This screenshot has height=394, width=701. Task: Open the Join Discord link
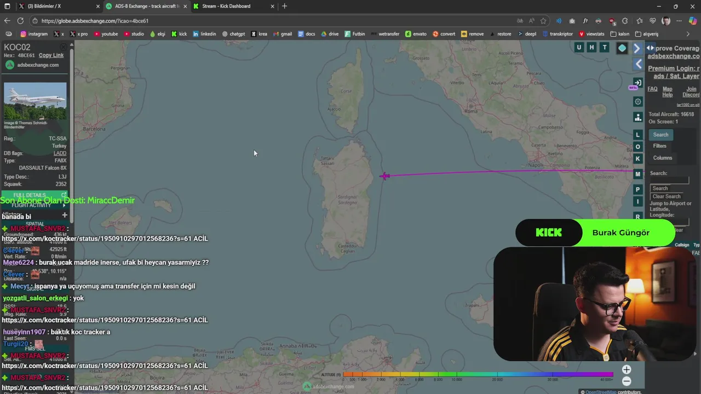(691, 92)
